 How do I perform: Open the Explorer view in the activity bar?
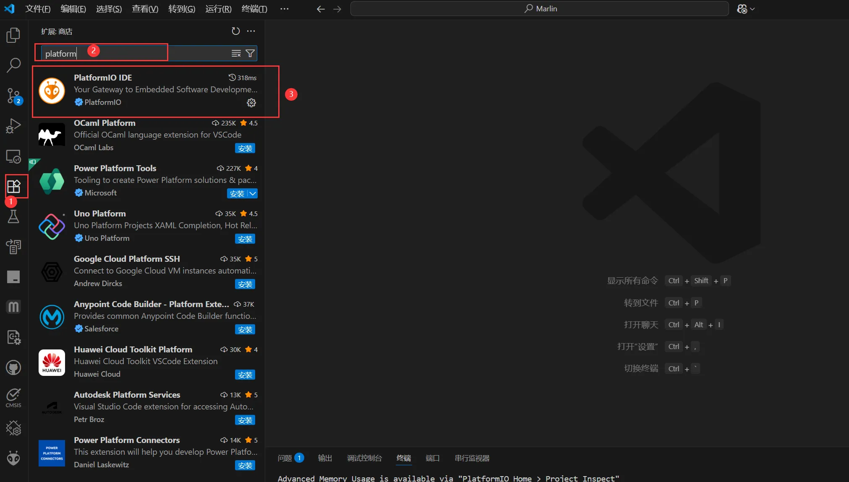(x=13, y=35)
